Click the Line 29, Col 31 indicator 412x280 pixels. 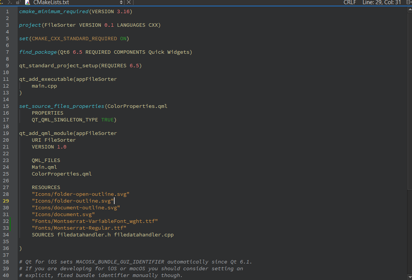(x=382, y=2)
